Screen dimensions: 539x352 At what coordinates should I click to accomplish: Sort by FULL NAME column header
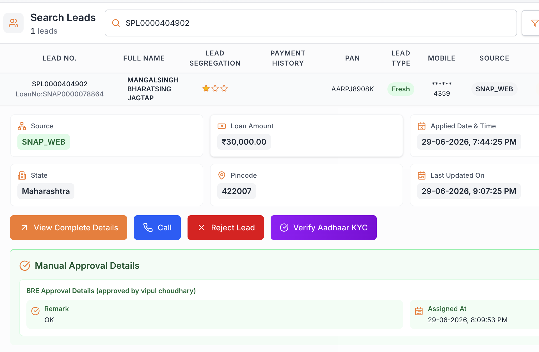[x=144, y=58]
